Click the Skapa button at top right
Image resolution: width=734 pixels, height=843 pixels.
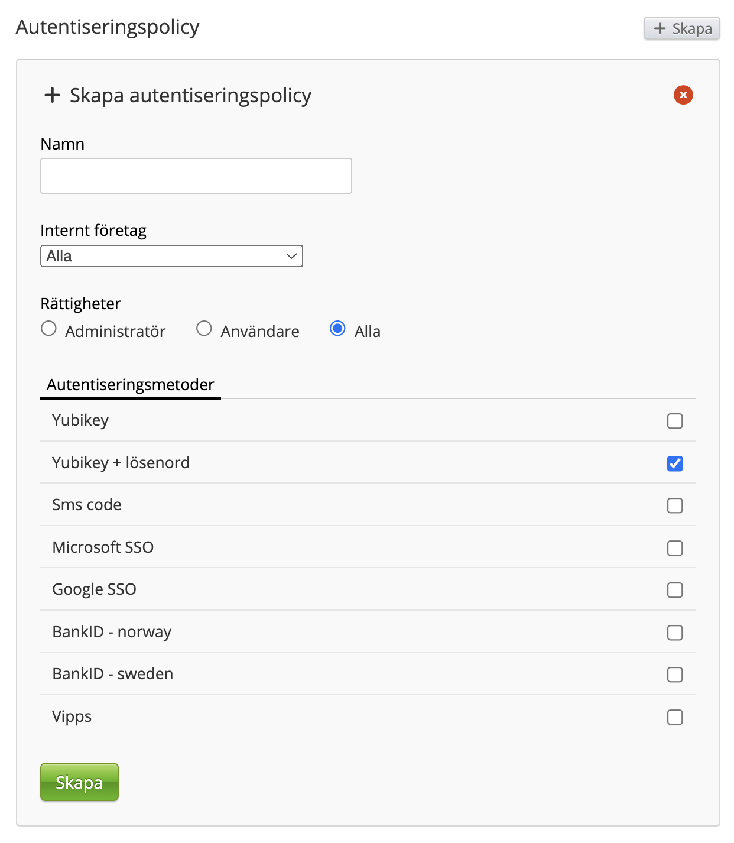681,28
